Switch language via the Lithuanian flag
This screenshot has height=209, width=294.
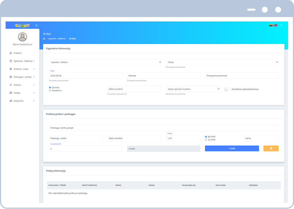coord(271,25)
